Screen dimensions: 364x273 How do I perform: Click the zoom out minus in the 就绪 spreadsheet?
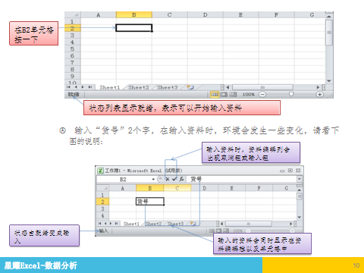point(262,95)
